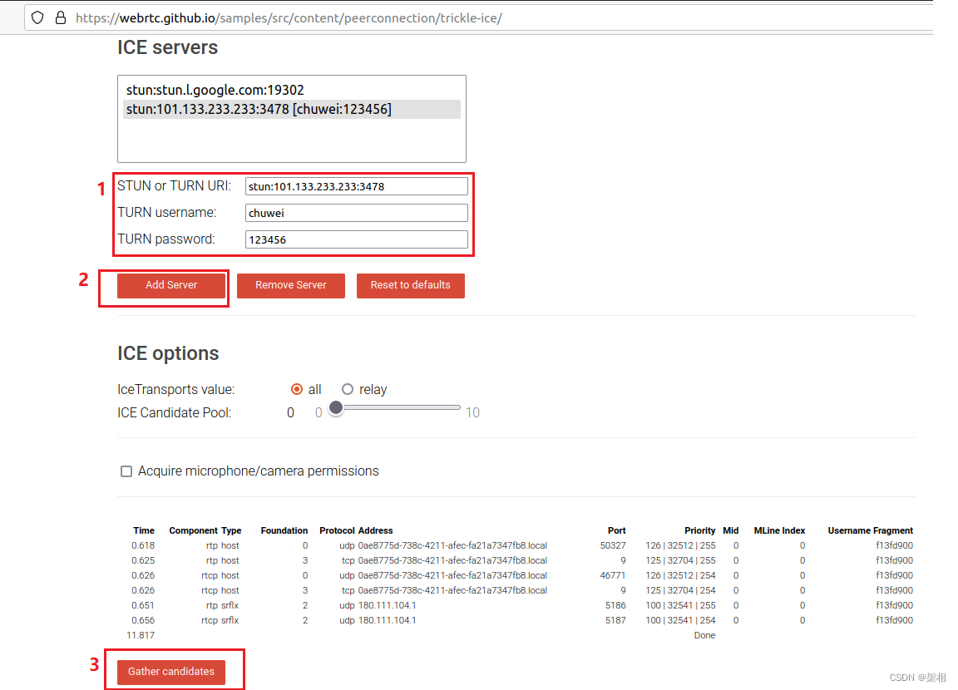Click port value 46771
958x690 pixels.
point(613,576)
